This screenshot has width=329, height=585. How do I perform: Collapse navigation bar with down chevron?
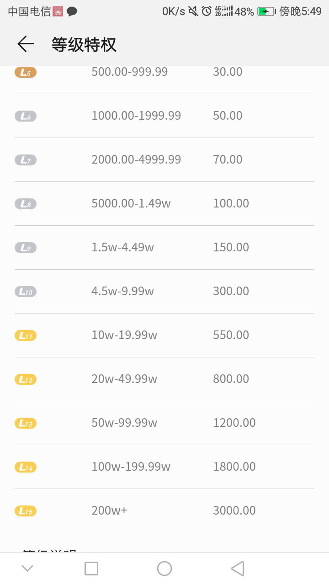pos(27,569)
